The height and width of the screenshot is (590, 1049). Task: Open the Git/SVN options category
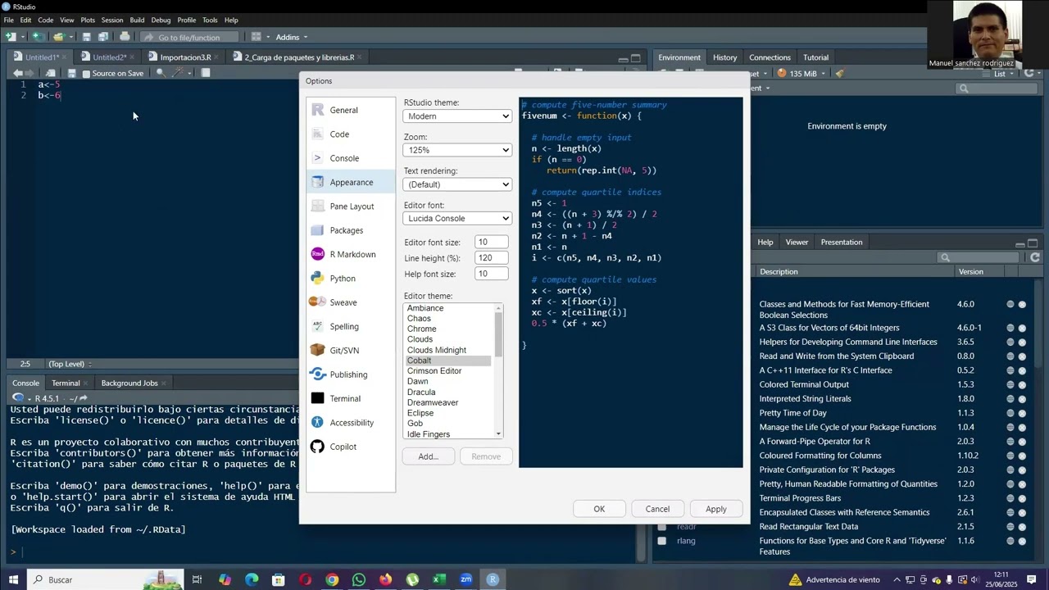pyautogui.click(x=350, y=351)
